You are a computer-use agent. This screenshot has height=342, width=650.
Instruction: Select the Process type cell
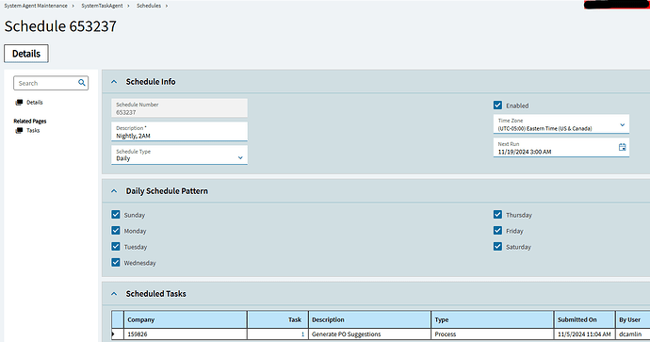(493, 334)
